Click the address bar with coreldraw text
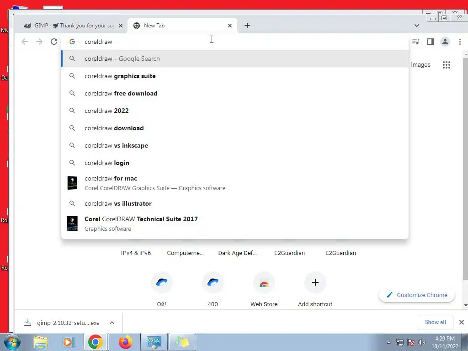This screenshot has width=468, height=351. [235, 42]
